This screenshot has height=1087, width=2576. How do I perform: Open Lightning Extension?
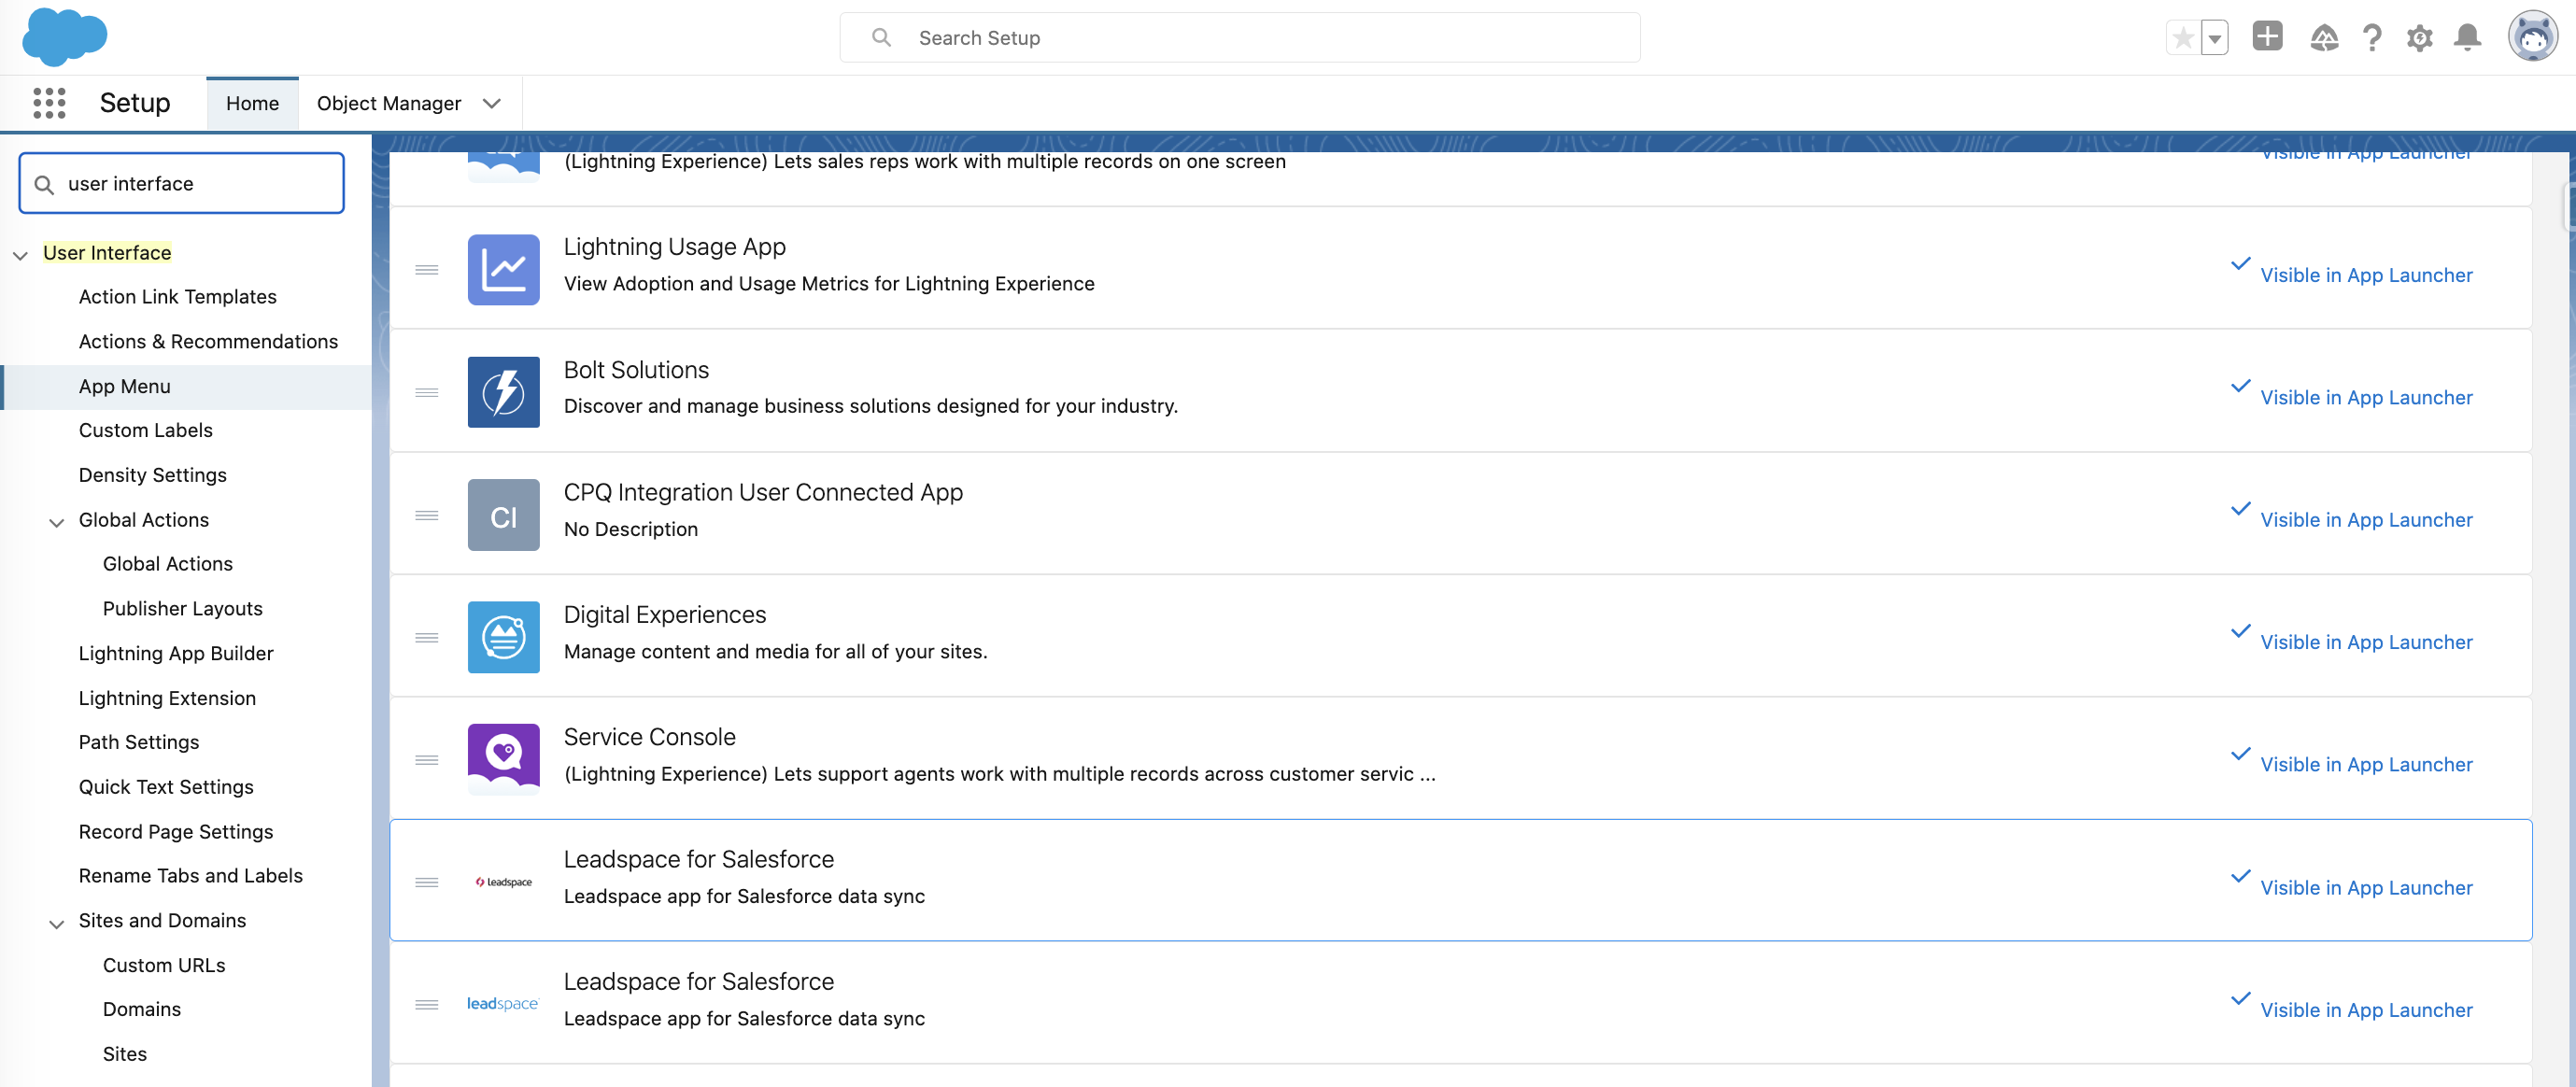167,698
